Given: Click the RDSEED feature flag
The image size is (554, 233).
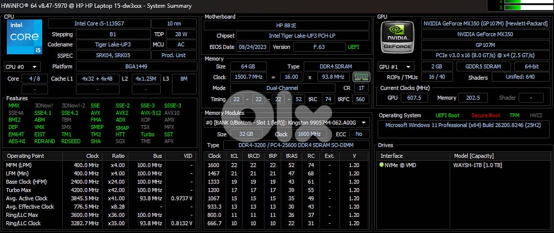Looking at the screenshot, I should point(71,141).
